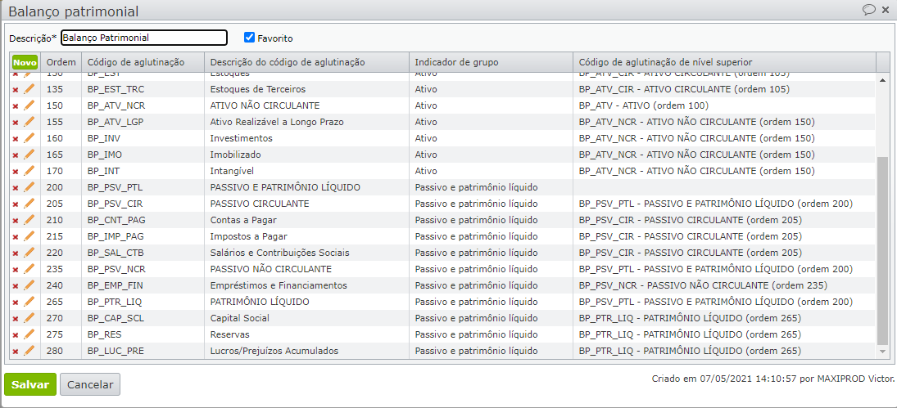897x408 pixels.
Task: Sort by Código de aglutinação column header
Action: [x=143, y=62]
